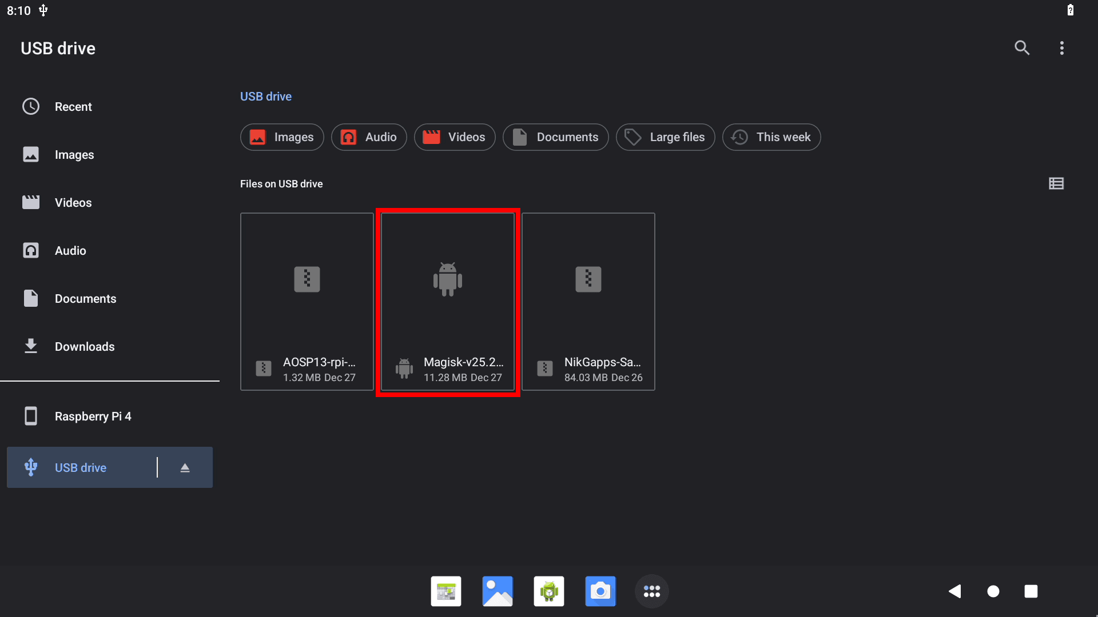Click the USB status bar icon
The width and height of the screenshot is (1098, 617).
(x=43, y=10)
